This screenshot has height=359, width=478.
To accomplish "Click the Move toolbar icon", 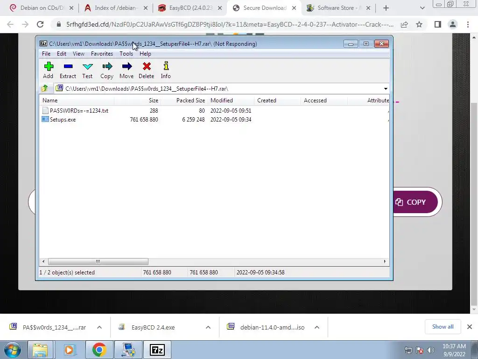I will point(127,66).
